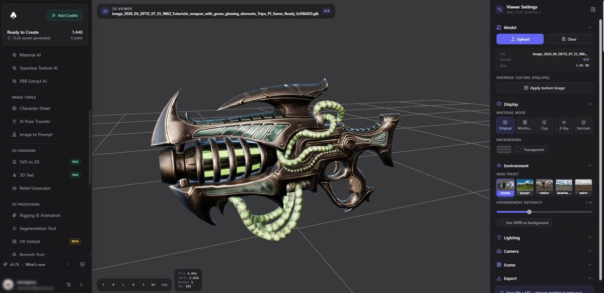Screen dimensions: 604x293
Task: Switch to Bottom view (Bo)
Action: pyautogui.click(x=153, y=284)
